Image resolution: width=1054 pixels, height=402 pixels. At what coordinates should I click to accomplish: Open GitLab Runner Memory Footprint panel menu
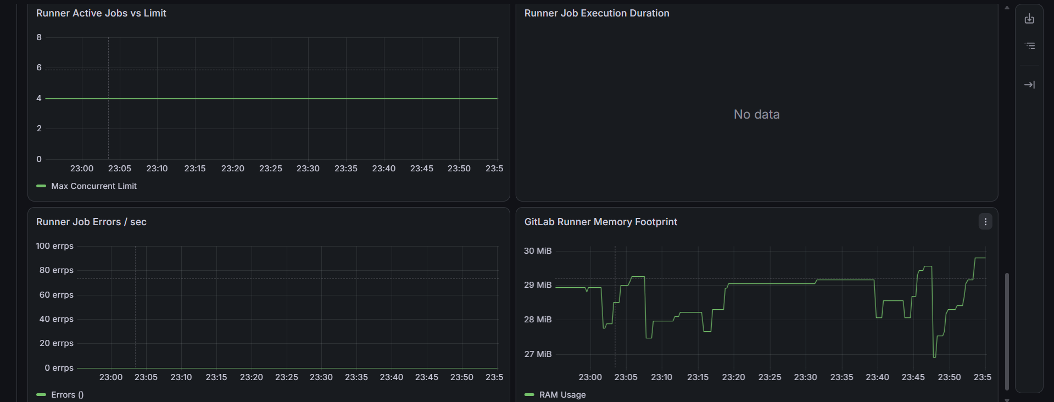click(x=985, y=222)
